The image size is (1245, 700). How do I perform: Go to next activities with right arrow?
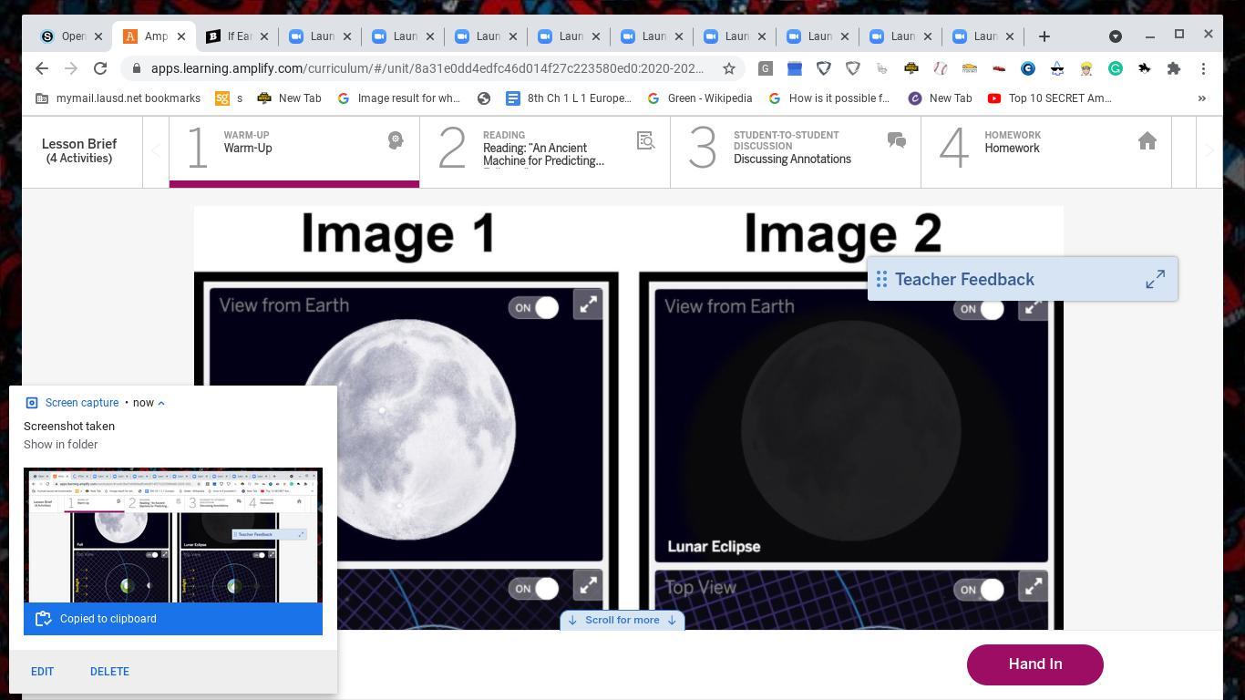click(x=1209, y=151)
